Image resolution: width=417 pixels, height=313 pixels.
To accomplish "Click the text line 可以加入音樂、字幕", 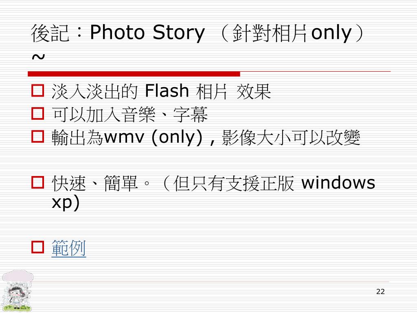I will click(129, 115).
